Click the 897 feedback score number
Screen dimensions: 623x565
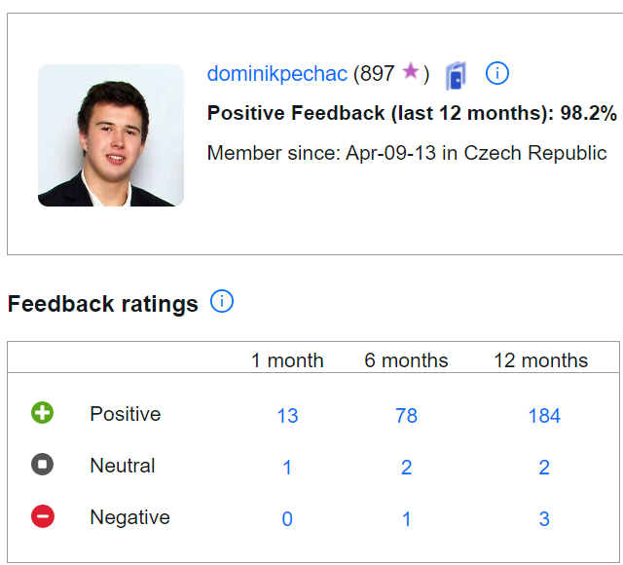tap(377, 74)
